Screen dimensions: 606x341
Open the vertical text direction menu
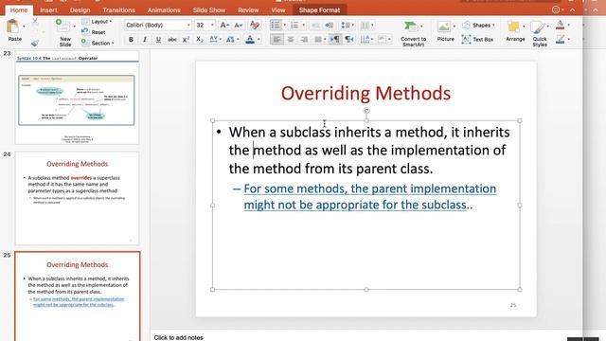366,40
